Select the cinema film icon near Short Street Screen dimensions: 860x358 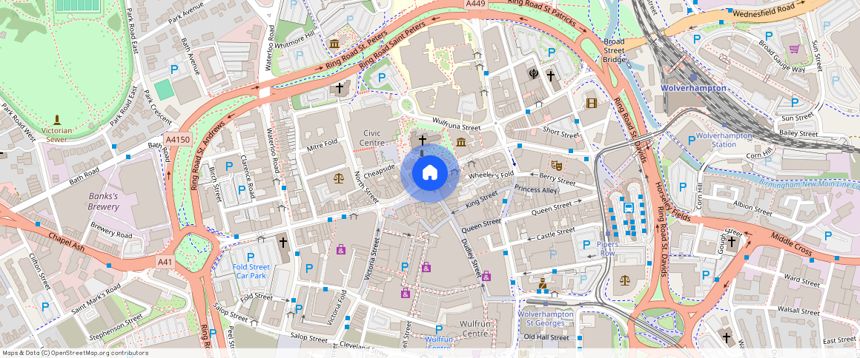coord(590,103)
